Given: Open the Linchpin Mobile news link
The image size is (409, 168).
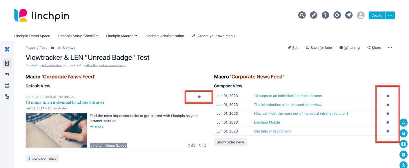Looking at the screenshot, I should pos(267,122).
